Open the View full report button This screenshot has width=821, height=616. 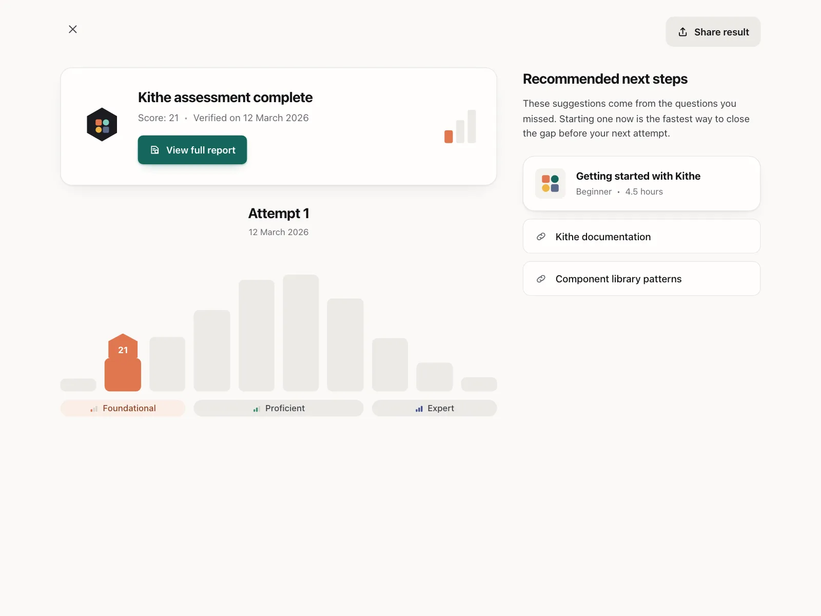tap(192, 150)
